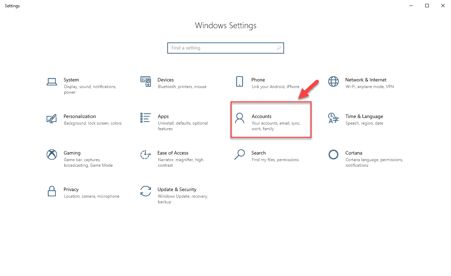Viewport: 451px width, 276px height.
Task: Click 'Display, sound, notifications, power' text
Action: [90, 89]
